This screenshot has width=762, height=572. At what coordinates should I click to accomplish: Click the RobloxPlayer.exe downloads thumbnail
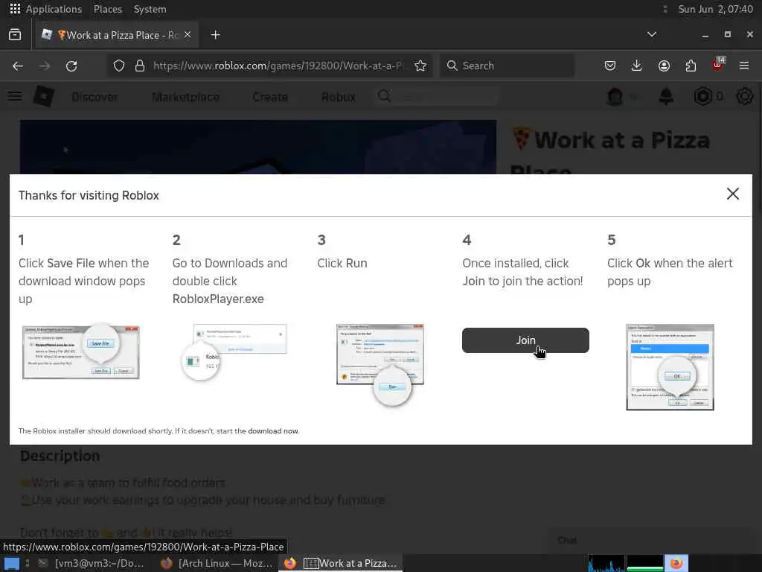pyautogui.click(x=234, y=352)
